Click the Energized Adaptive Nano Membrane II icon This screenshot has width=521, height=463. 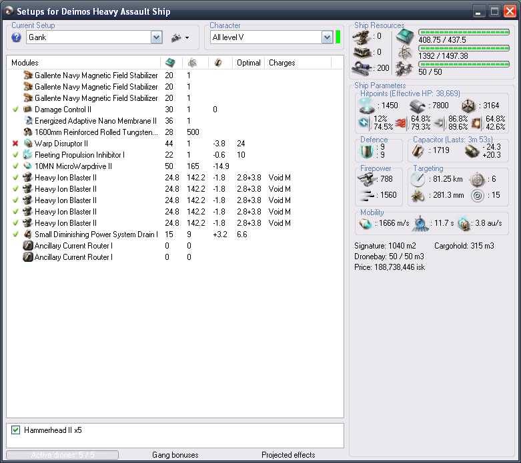(29, 120)
